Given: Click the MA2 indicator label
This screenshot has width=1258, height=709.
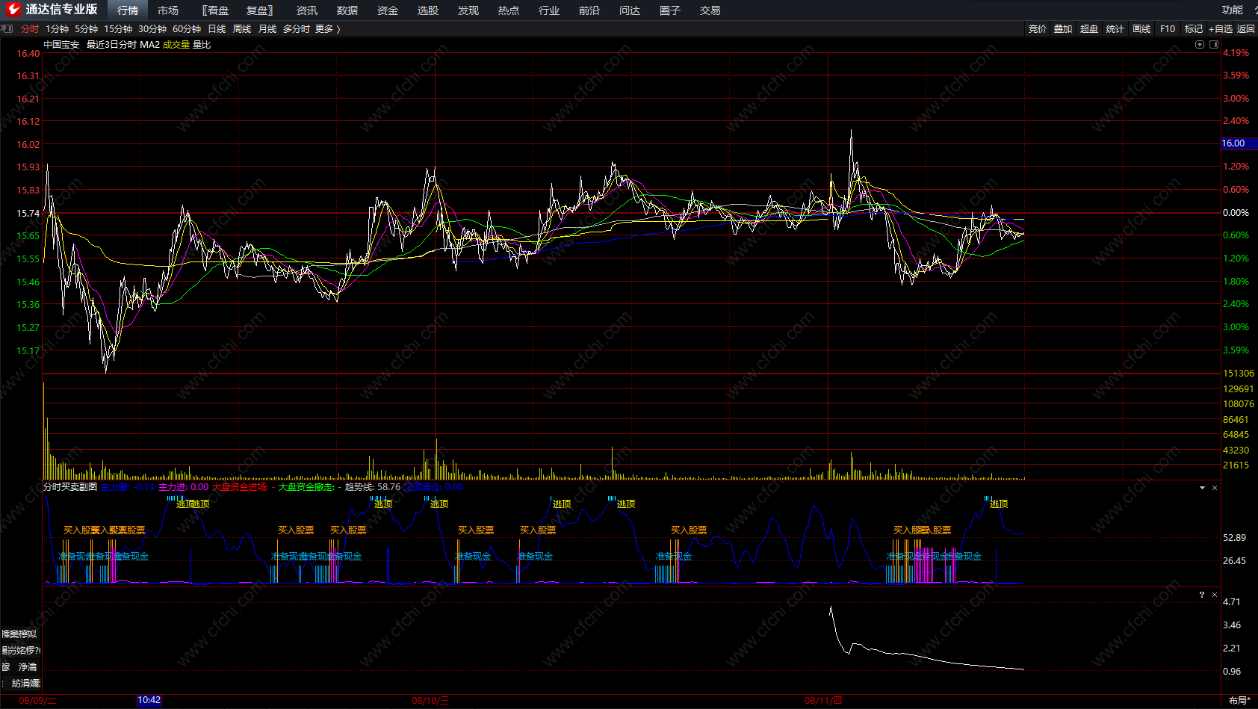Looking at the screenshot, I should pos(149,45).
